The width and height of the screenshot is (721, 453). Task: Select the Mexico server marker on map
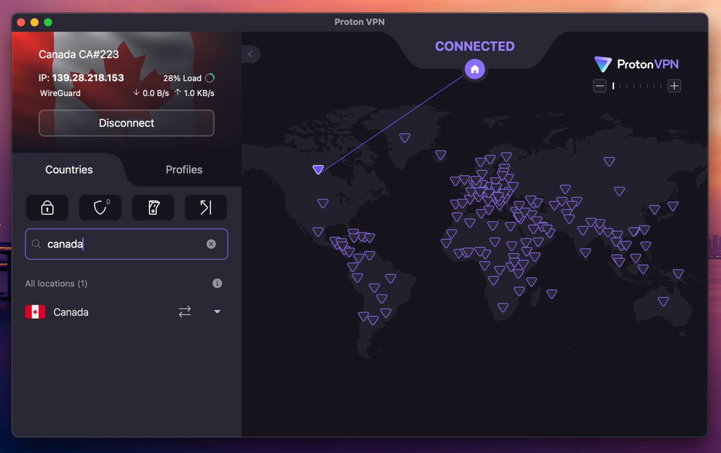click(x=318, y=232)
